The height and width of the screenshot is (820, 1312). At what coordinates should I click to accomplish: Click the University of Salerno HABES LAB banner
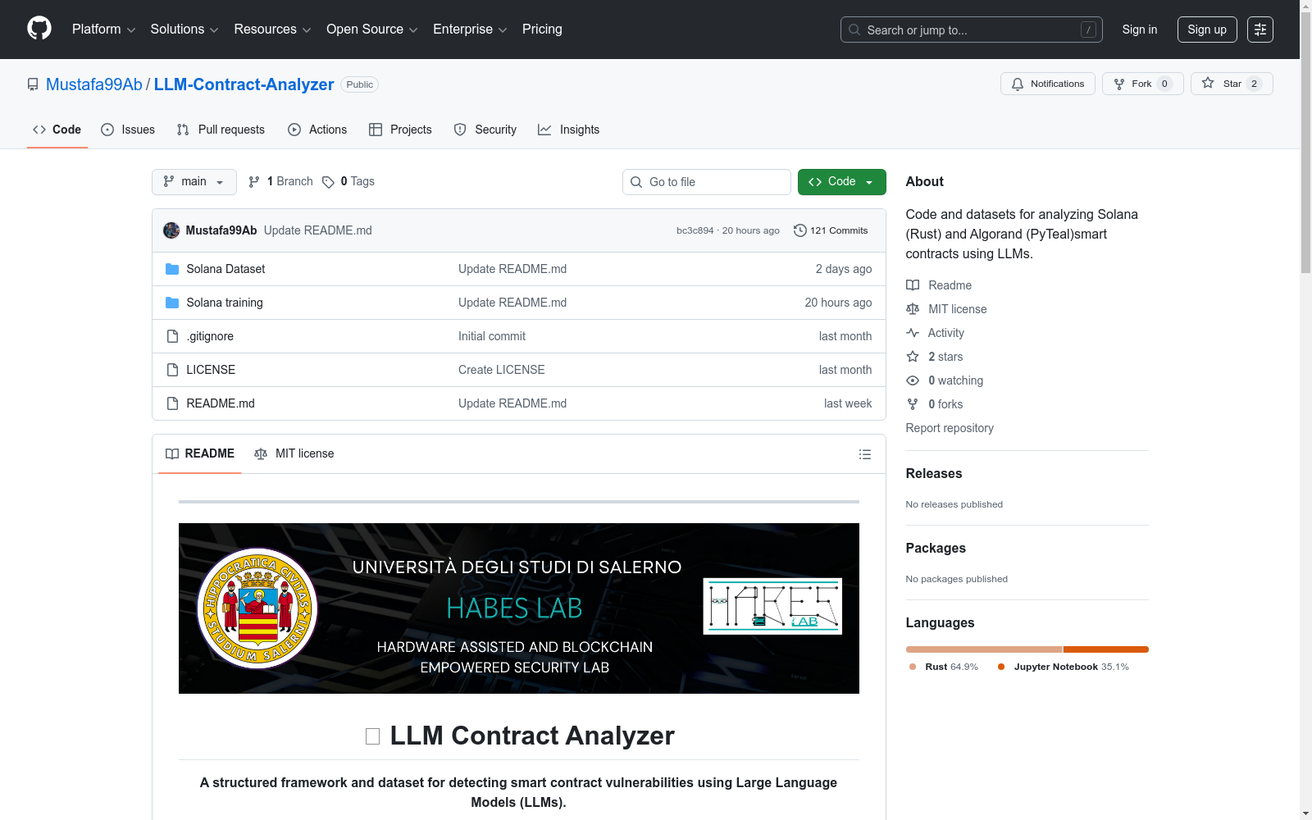(519, 608)
